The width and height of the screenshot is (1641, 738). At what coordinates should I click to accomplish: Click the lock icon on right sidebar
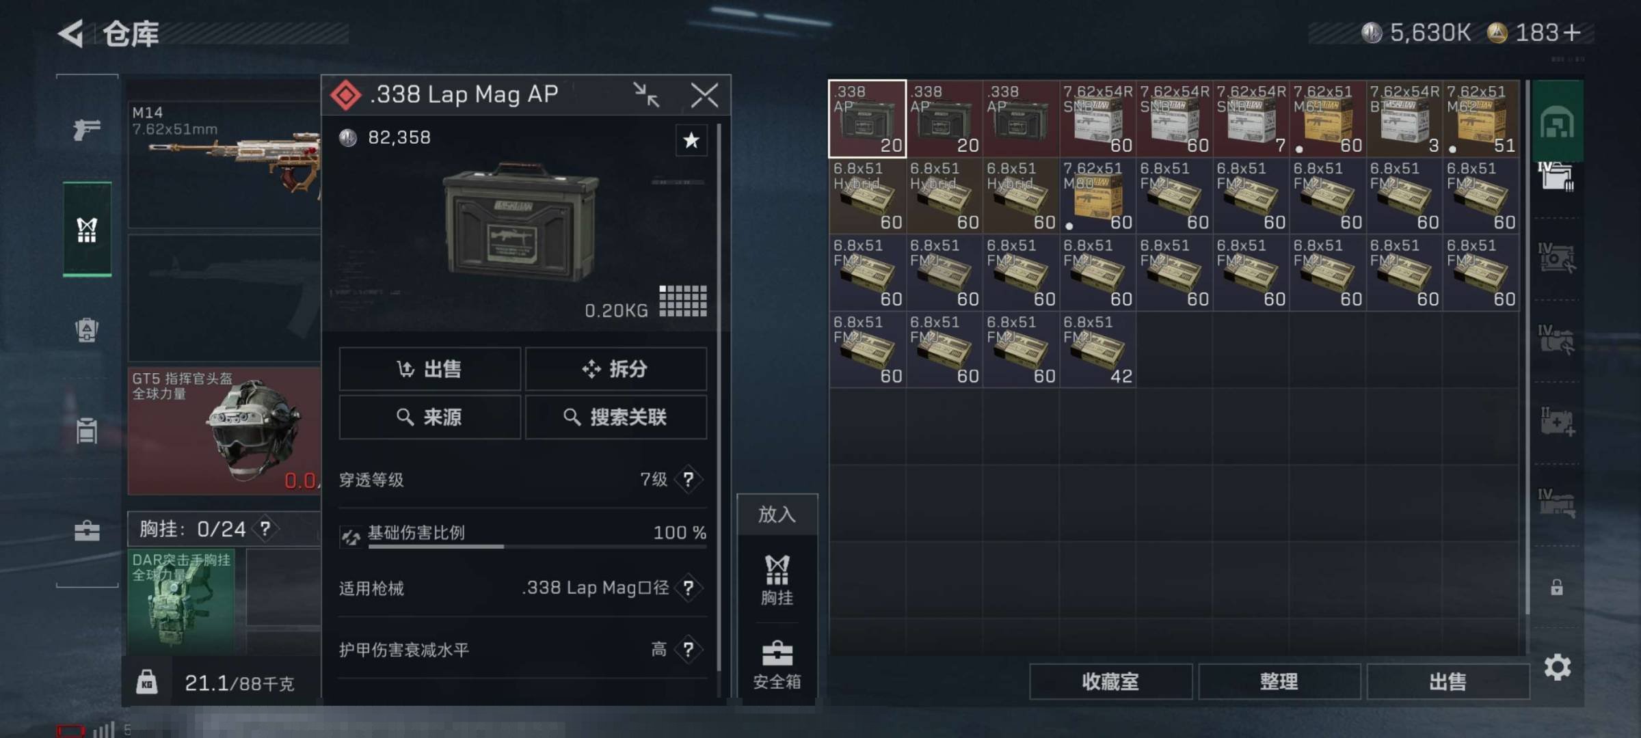pyautogui.click(x=1557, y=587)
